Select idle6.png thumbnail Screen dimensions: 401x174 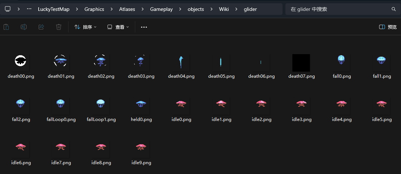(21, 149)
